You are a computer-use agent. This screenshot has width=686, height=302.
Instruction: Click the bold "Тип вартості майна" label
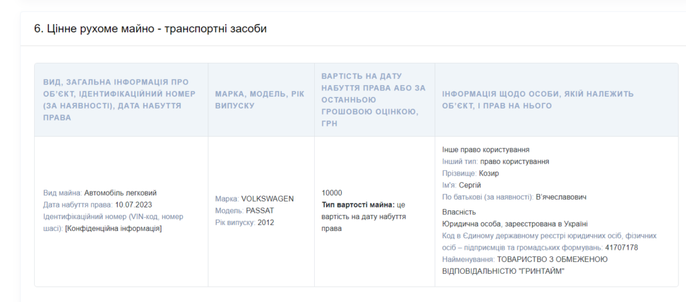[x=358, y=205]
